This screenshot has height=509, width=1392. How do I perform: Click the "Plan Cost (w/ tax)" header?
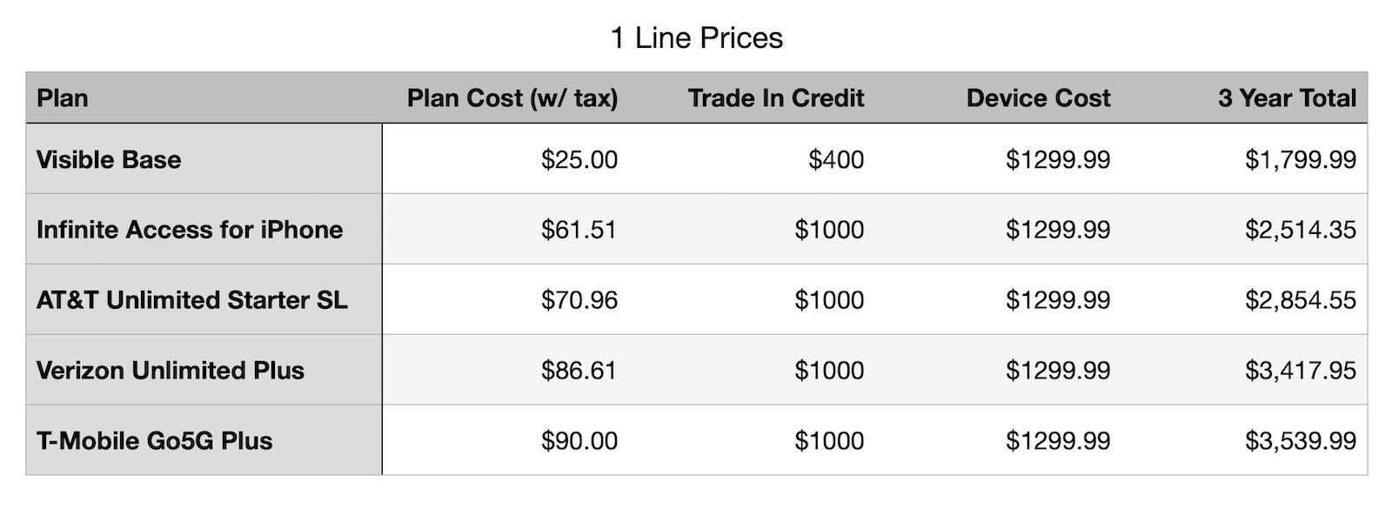pos(512,98)
